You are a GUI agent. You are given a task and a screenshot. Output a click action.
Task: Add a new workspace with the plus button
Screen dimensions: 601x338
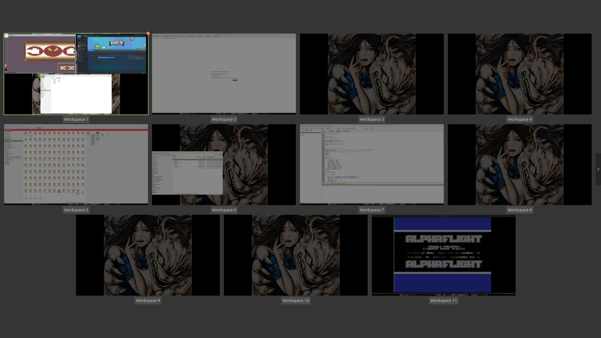pos(598,169)
